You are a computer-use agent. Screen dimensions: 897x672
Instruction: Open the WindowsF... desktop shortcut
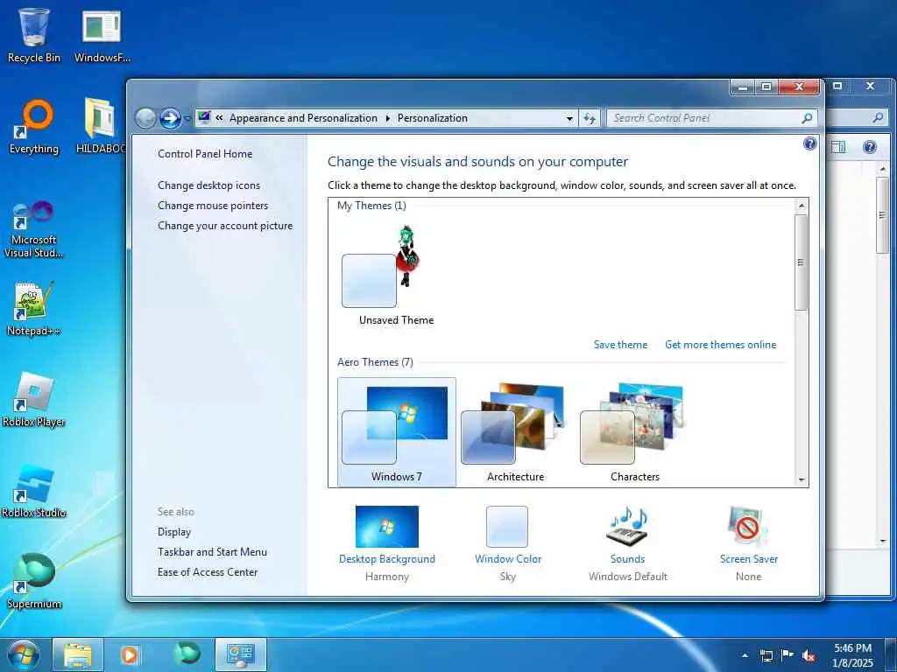pyautogui.click(x=102, y=35)
